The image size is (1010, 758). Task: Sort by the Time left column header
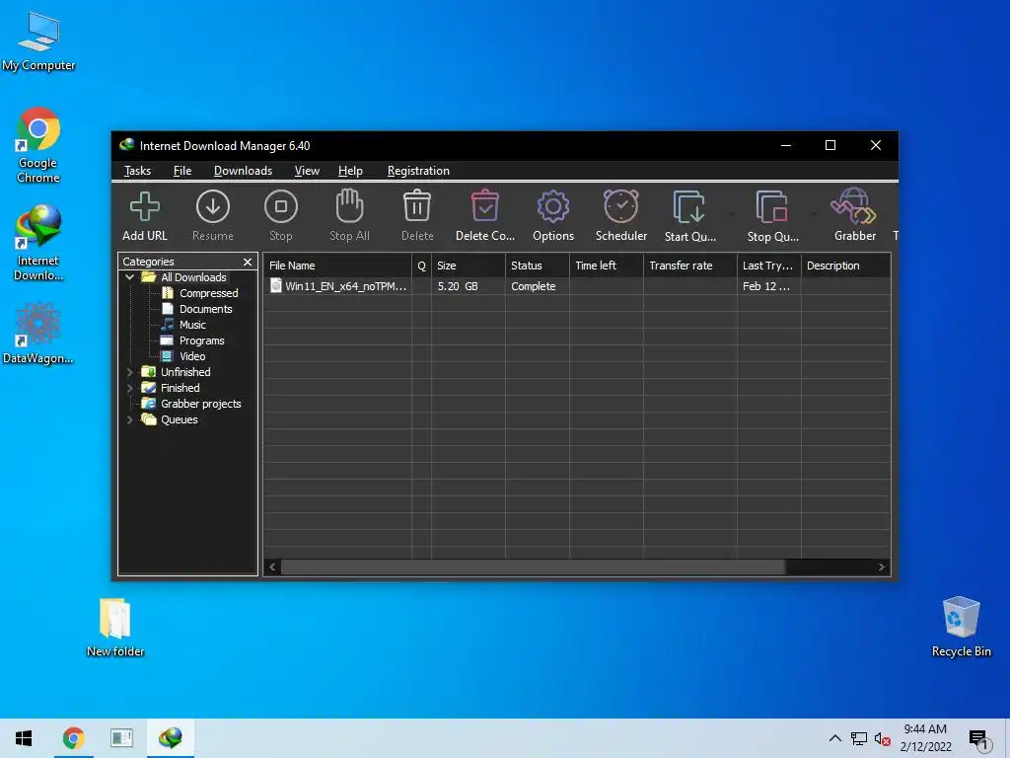607,265
